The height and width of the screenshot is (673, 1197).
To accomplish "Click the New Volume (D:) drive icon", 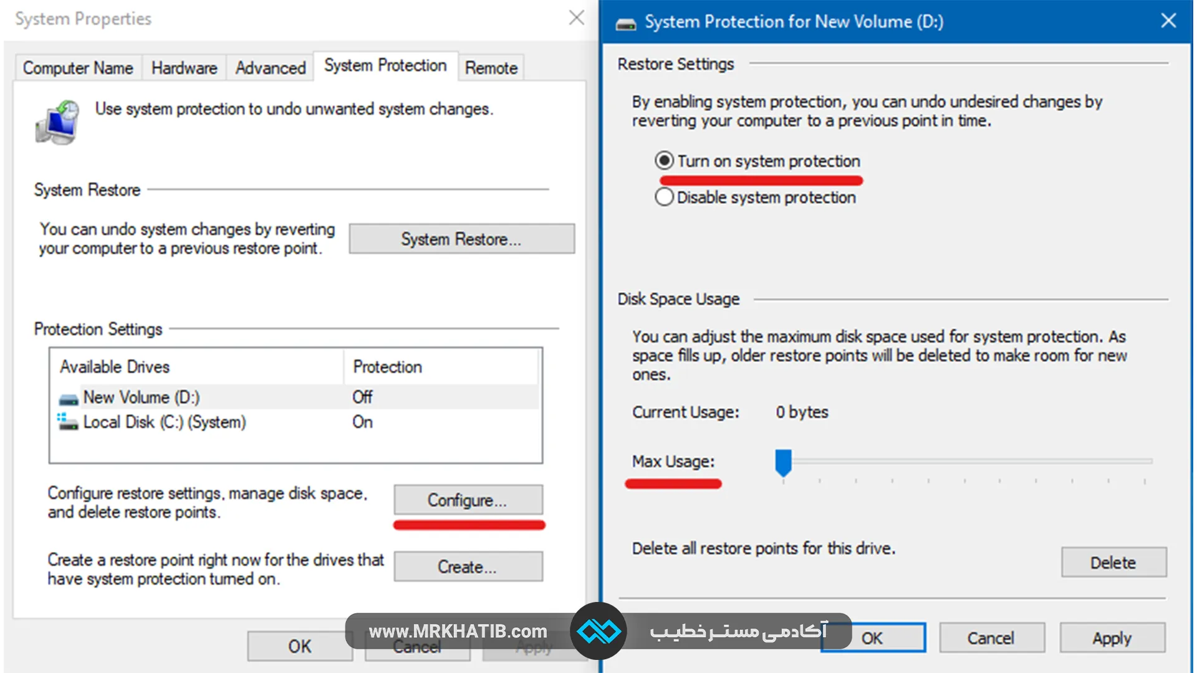I will 69,399.
